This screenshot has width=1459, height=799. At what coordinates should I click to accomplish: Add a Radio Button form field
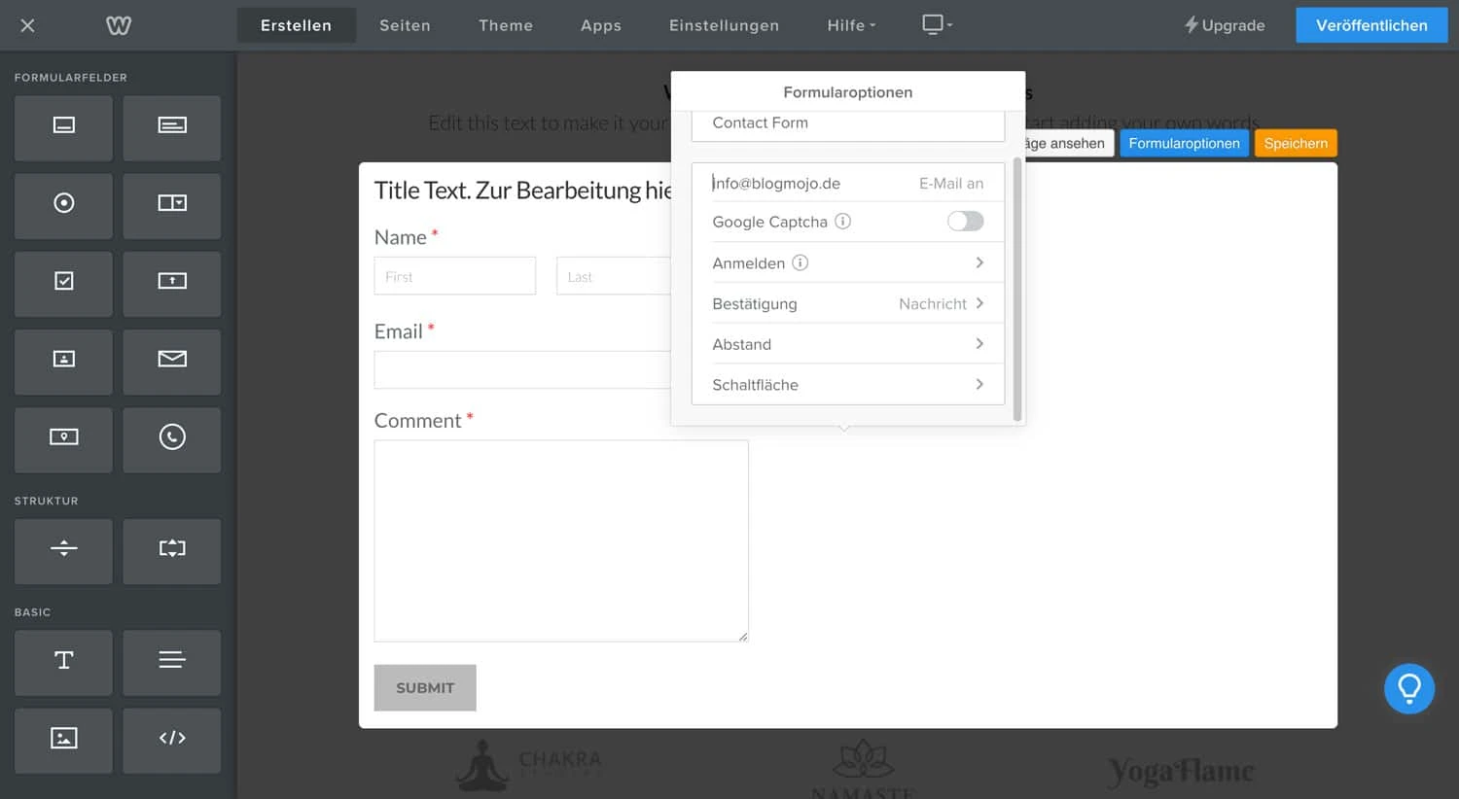(x=63, y=206)
